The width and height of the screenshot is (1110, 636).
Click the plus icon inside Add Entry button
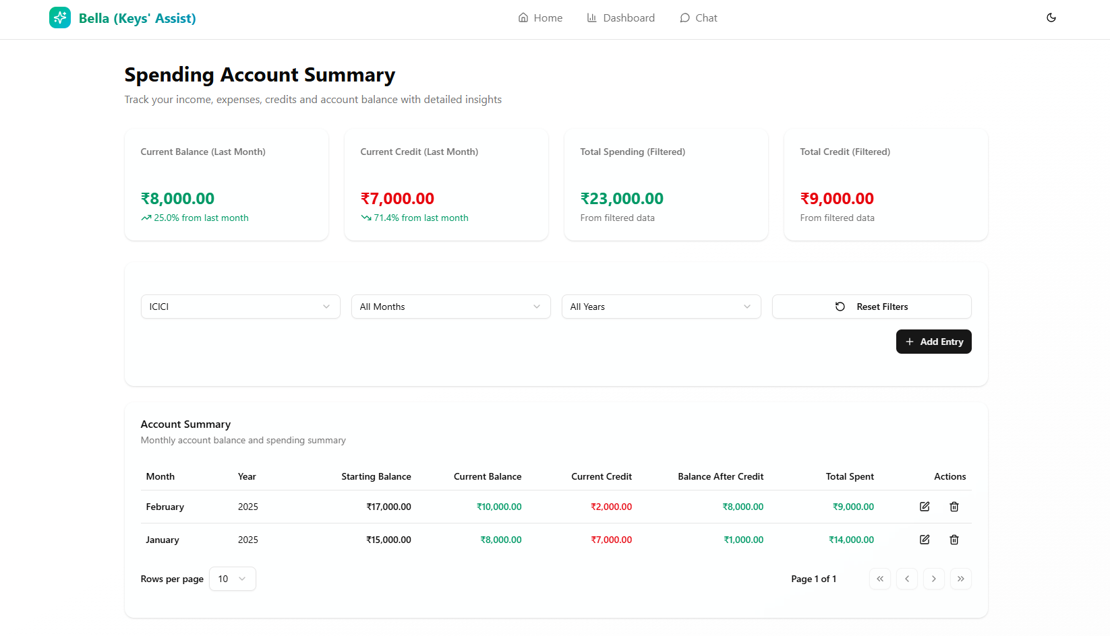point(910,342)
